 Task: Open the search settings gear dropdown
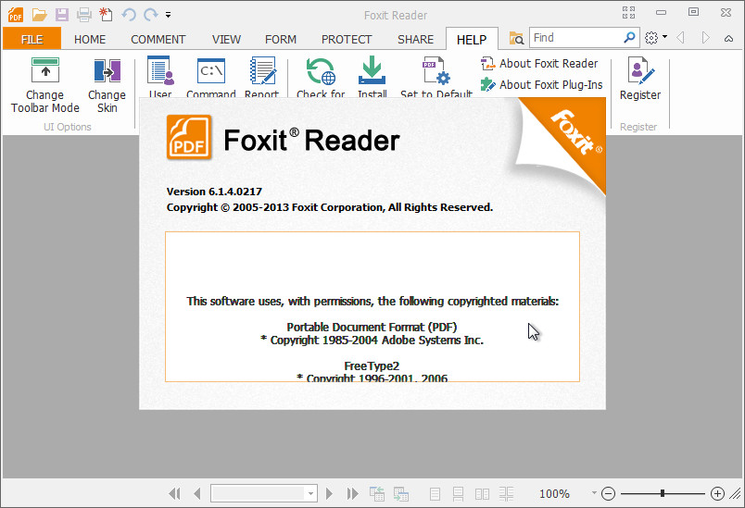[656, 37]
